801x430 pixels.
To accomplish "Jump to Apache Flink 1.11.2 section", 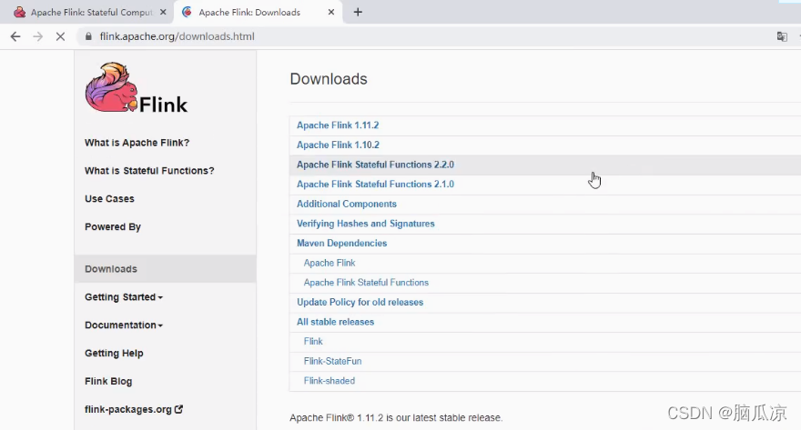I will coord(338,125).
